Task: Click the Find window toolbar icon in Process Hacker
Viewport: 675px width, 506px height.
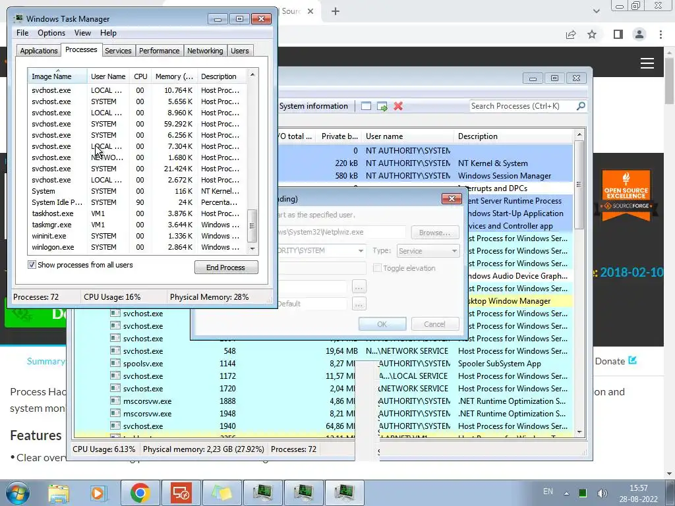Action: coord(366,106)
